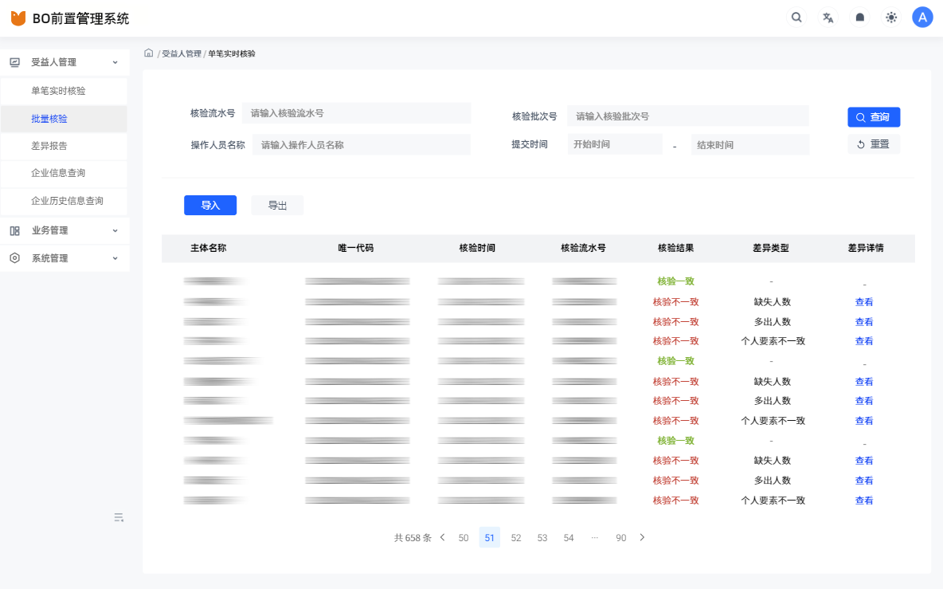Toggle the theme brightness icon
This screenshot has width=943, height=589.
tap(890, 16)
